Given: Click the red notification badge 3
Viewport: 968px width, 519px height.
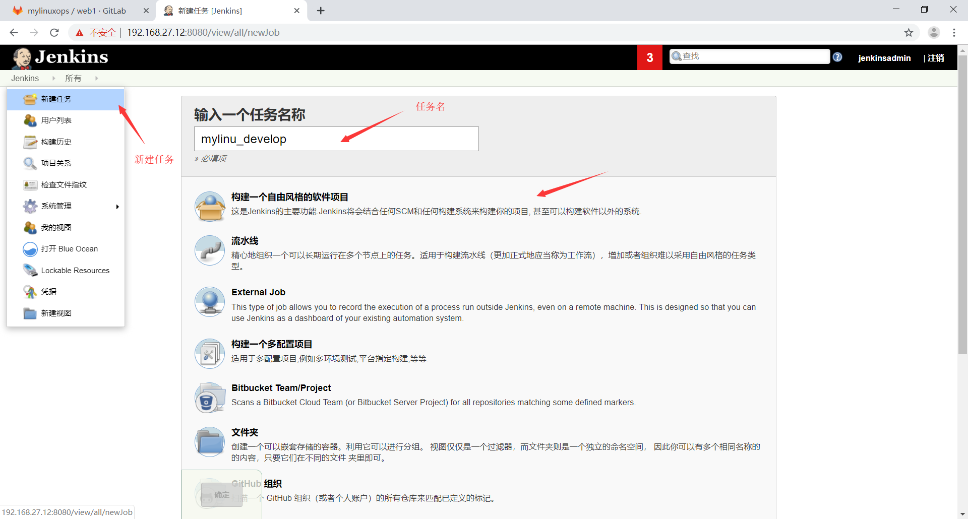Looking at the screenshot, I should [650, 58].
